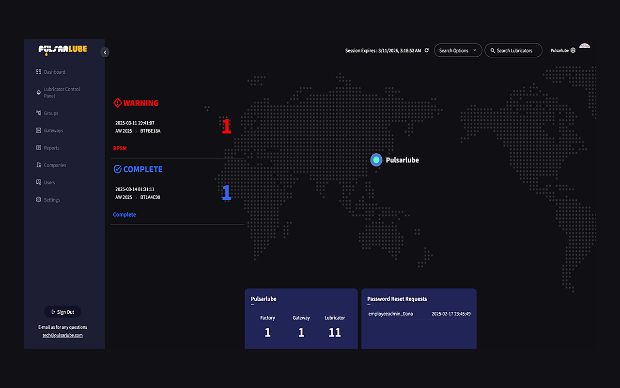Click the Companies building icon

pyautogui.click(x=39, y=165)
